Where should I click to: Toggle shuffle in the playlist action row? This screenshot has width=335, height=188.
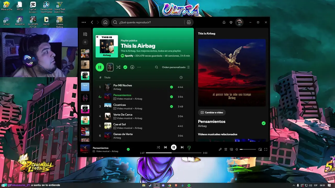118,67
